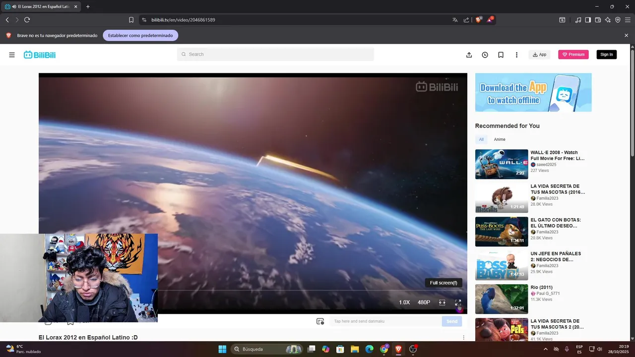The height and width of the screenshot is (357, 635).
Task: Open the Brave main menu icon
Action: [628, 20]
